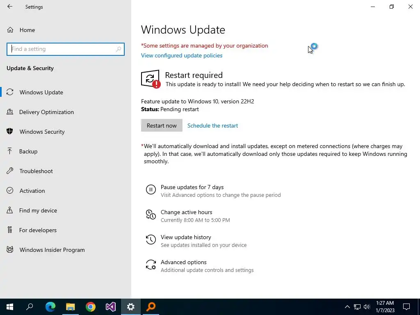Screen dimensions: 420x315
Task: Click the volume speaker tray icon
Action: tap(367, 307)
